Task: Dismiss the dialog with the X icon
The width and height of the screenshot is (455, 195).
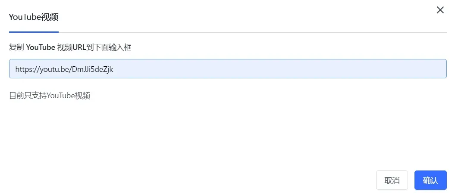Action: (x=440, y=10)
